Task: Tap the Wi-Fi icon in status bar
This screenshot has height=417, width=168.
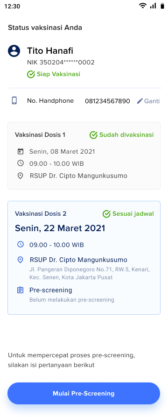Action: pos(143,6)
